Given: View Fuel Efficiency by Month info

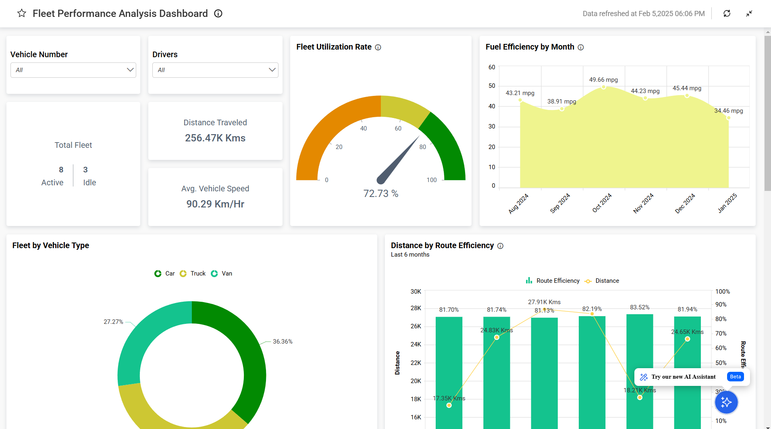Looking at the screenshot, I should pyautogui.click(x=581, y=47).
